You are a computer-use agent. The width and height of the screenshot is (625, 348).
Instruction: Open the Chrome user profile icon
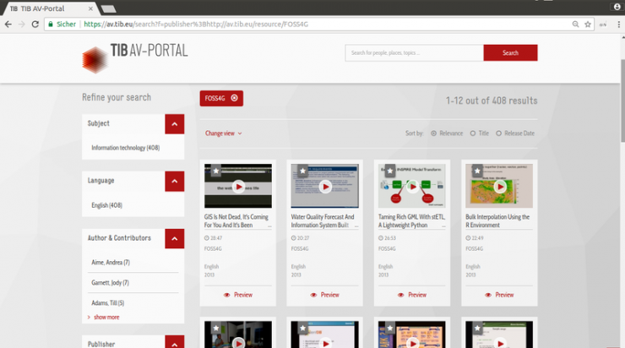coord(617,7)
